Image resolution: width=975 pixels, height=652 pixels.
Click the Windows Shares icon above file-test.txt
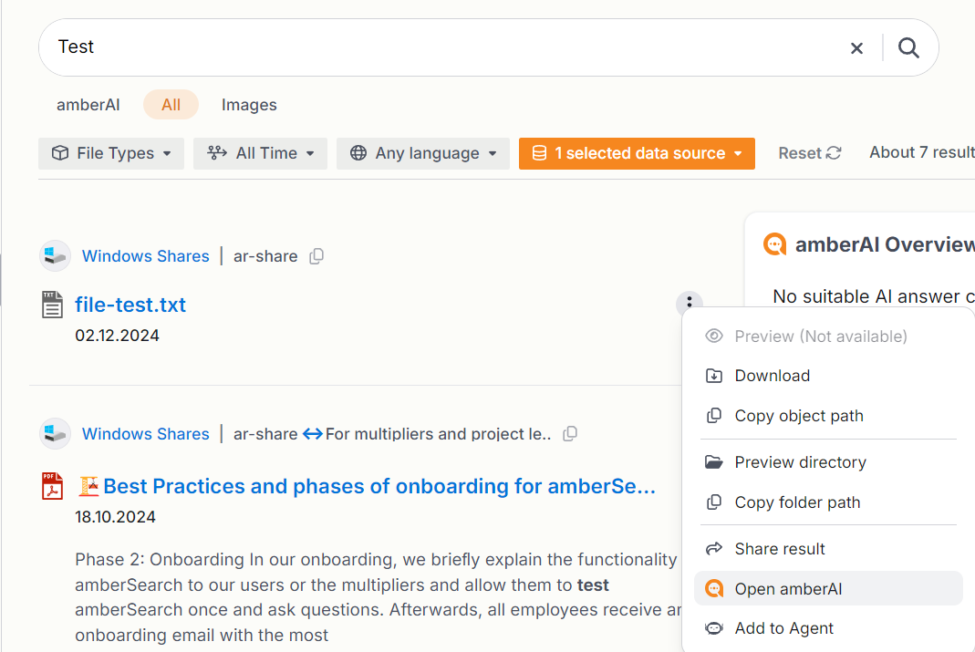(x=55, y=256)
